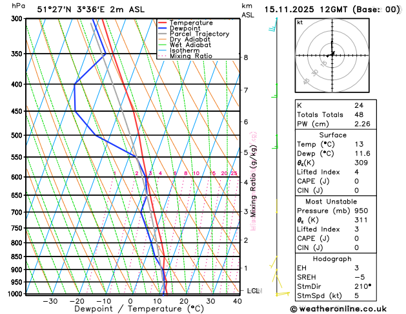Image resolution: width=406 pixels, height=314 pixels.
Task: Click the 8 km altitude label
Action: 246,58
